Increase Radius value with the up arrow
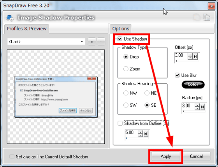The image size is (218, 167). coord(197,105)
